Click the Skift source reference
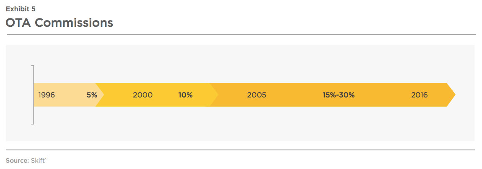This screenshot has width=482, height=169. [37, 160]
